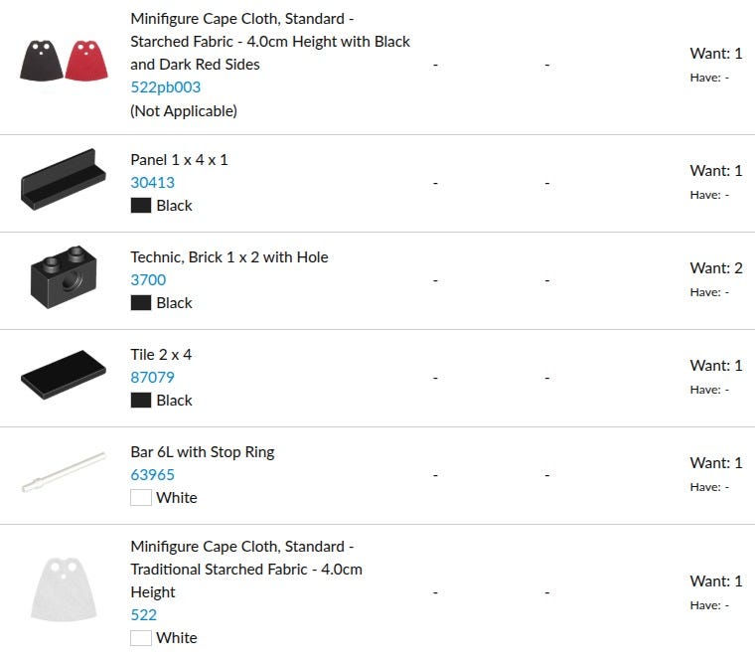This screenshot has width=755, height=661.
Task: Click the 'Bar 6L with Stop Ring' name
Action: [202, 452]
